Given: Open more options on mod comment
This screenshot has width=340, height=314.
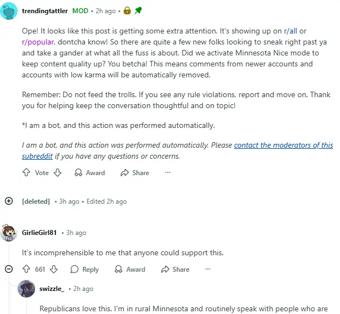Looking at the screenshot, I should tap(168, 172).
